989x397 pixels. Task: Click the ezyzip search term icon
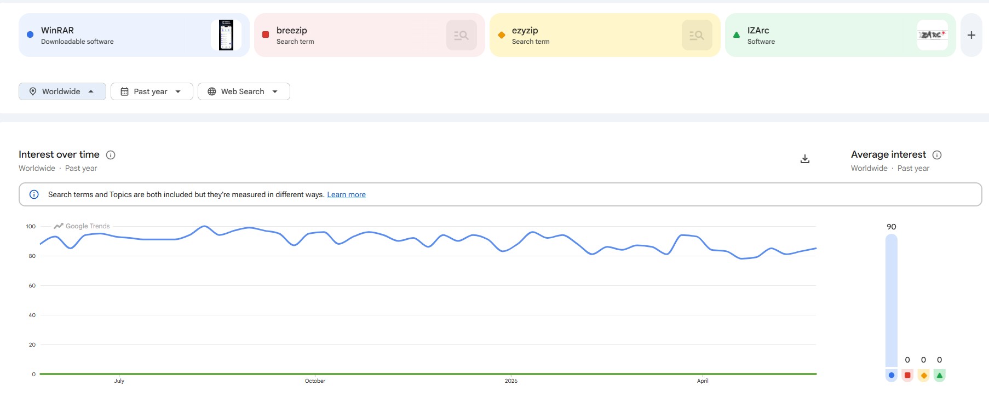pyautogui.click(x=697, y=35)
